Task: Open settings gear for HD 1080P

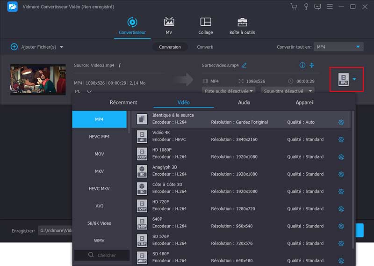Action: [x=341, y=157]
